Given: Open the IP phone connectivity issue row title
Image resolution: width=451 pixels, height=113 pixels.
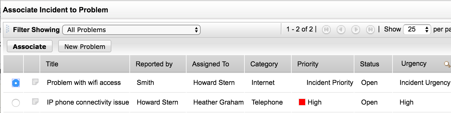Looking at the screenshot, I should 88,102.
